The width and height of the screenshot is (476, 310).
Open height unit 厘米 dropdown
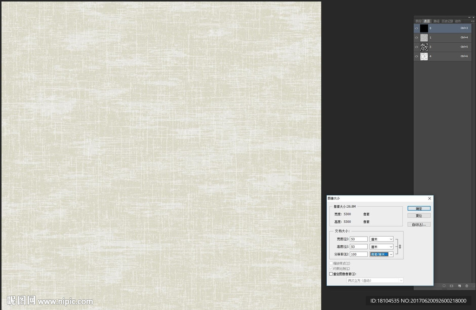point(382,247)
